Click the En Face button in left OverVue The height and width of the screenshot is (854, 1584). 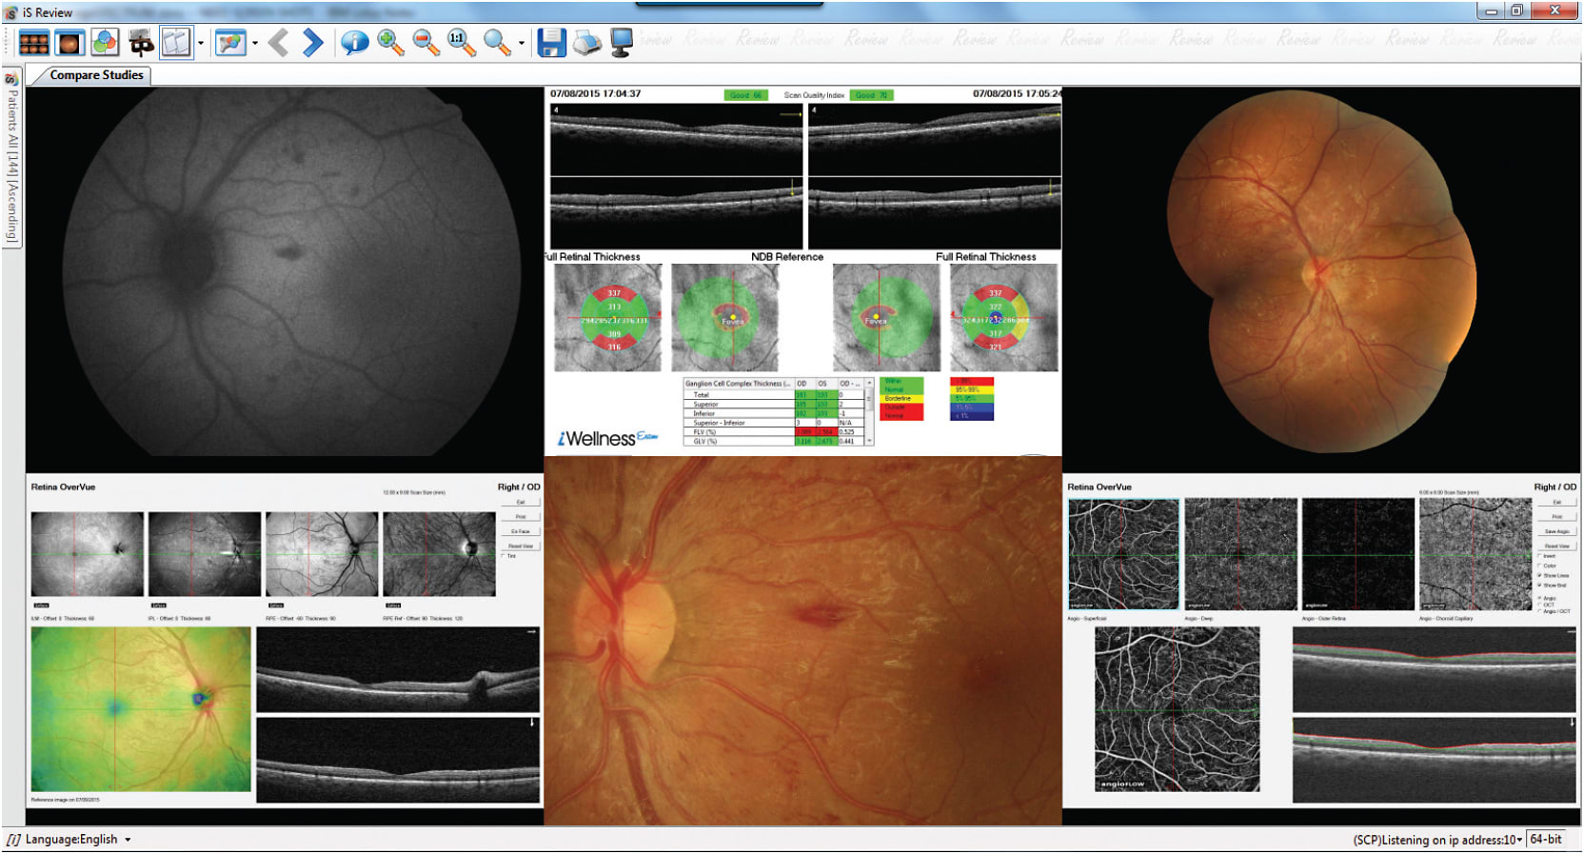521,531
